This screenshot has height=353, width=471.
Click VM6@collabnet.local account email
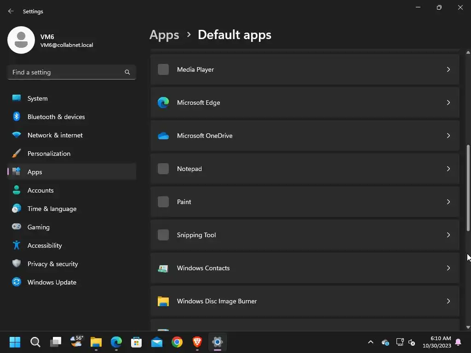point(67,45)
